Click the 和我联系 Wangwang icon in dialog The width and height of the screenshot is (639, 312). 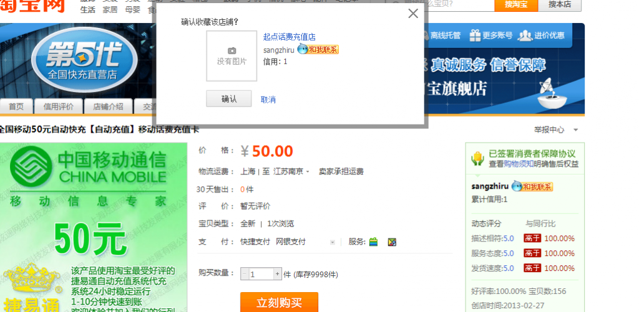318,50
